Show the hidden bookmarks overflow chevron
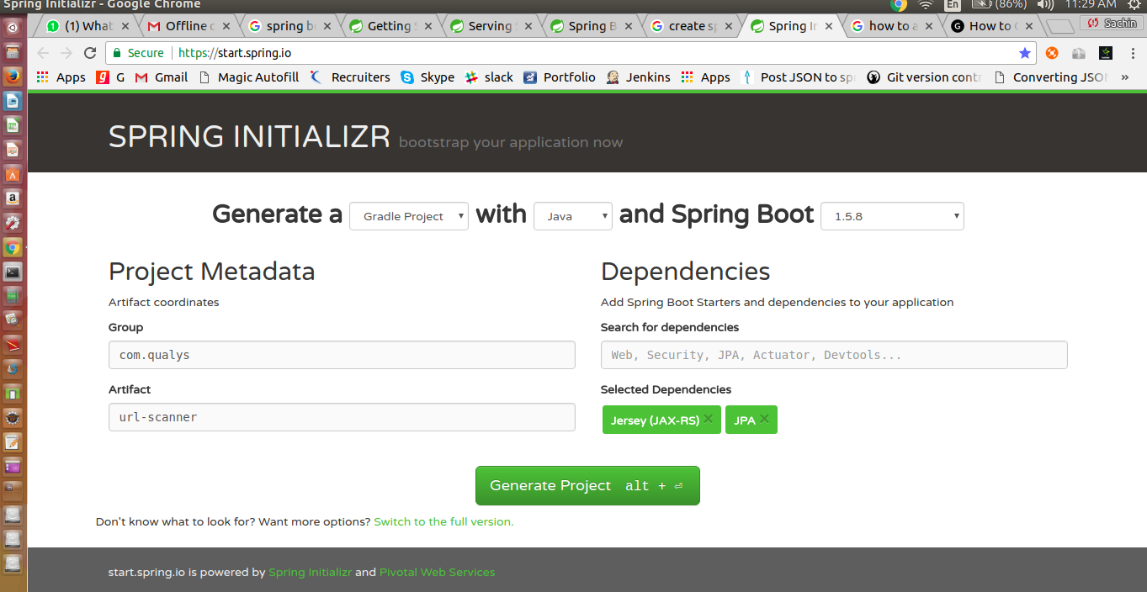The image size is (1147, 592). (x=1125, y=77)
